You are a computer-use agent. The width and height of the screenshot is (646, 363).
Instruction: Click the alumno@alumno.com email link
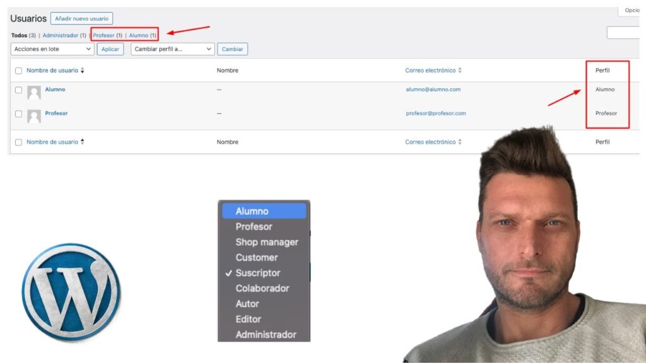point(433,89)
